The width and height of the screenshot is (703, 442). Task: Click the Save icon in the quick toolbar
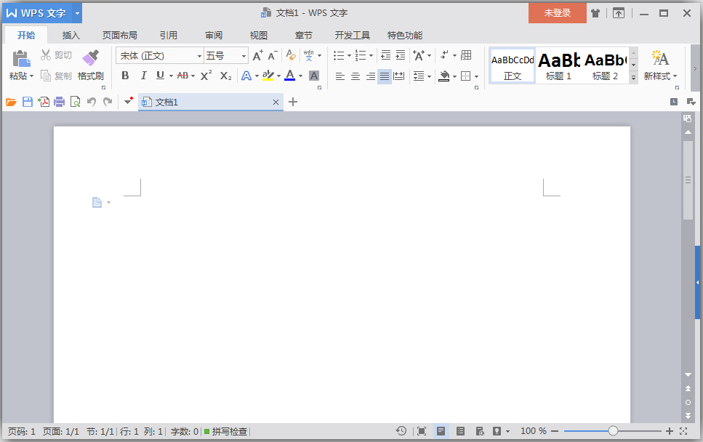[28, 102]
